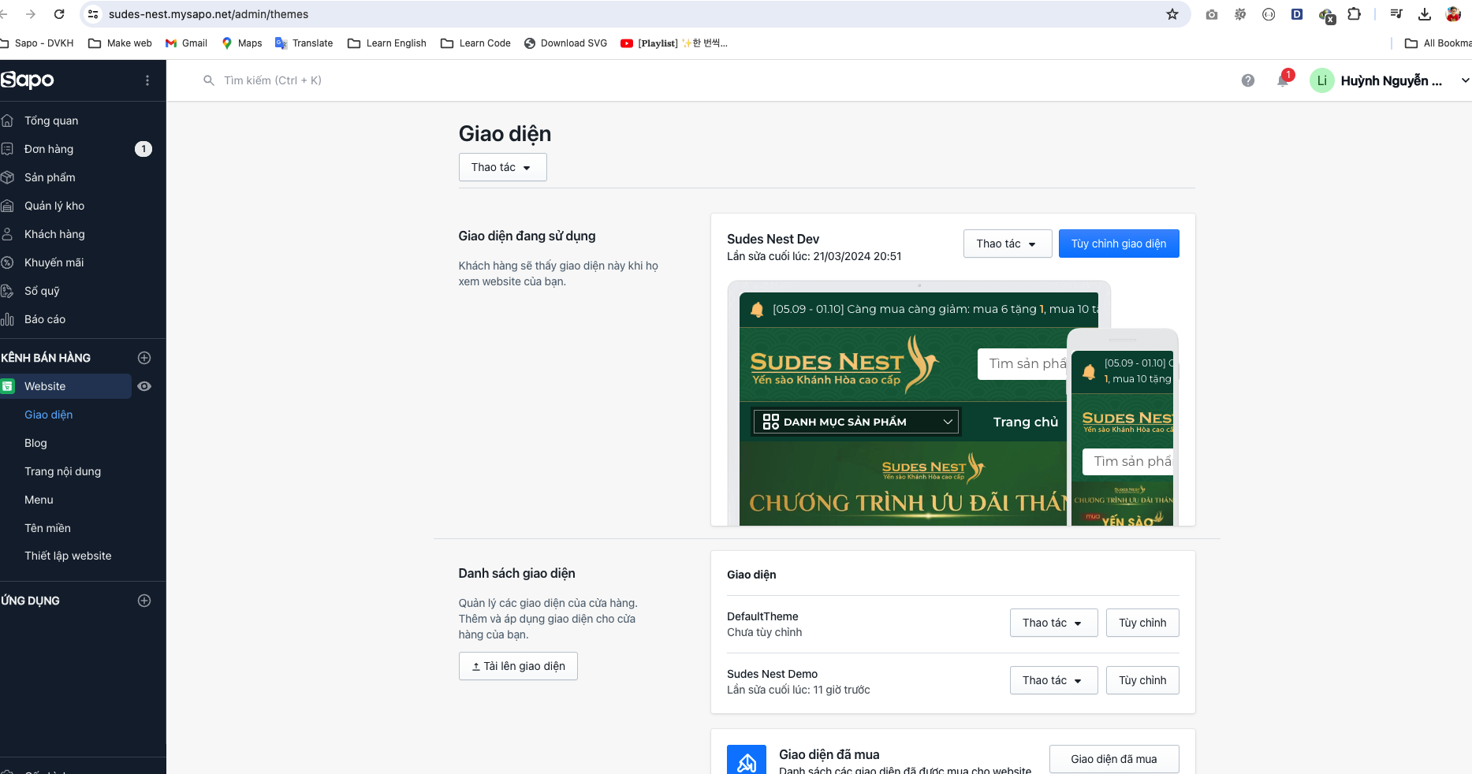Viewport: 1472px width, 774px height.
Task: Click Giao diện đã mua button
Action: pos(1114,759)
